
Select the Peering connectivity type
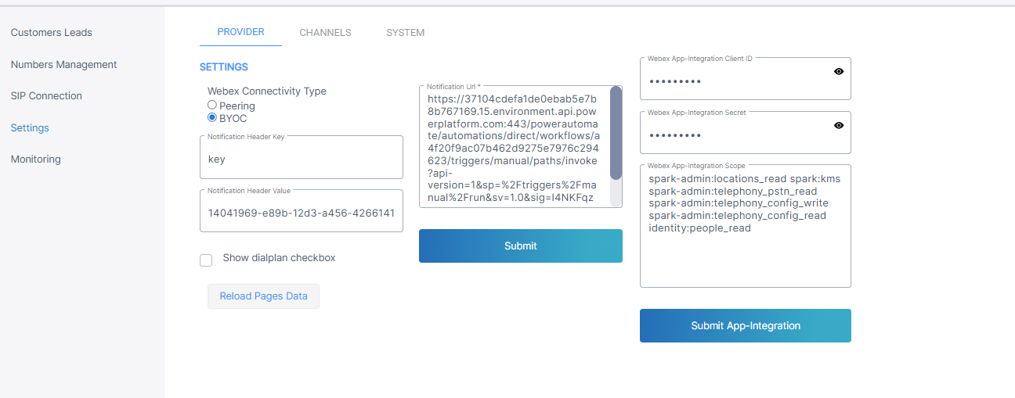212,105
